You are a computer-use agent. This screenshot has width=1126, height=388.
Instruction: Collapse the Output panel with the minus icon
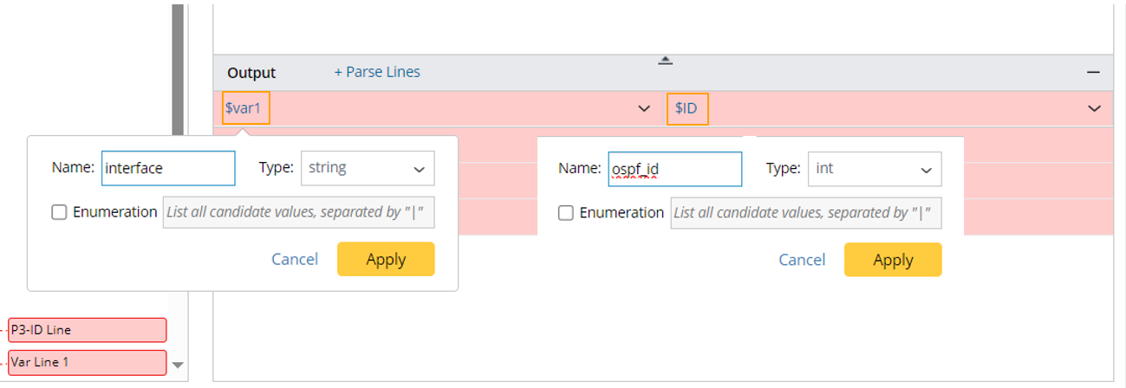pos(1093,73)
